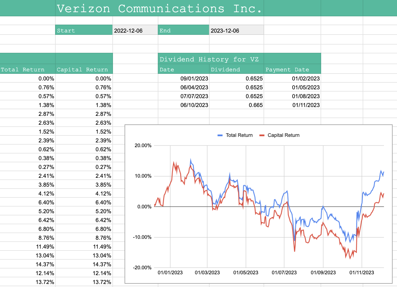Click the 14.37% cell in Total Return column

coord(27,264)
